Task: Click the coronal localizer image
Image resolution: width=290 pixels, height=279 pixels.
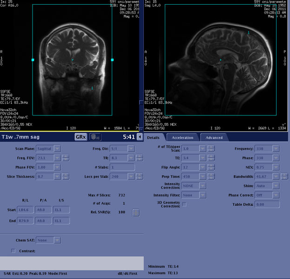Action: 69,66
